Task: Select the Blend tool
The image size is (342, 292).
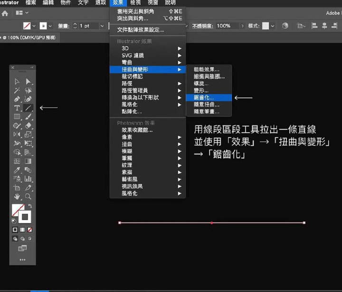Action: coord(28,170)
